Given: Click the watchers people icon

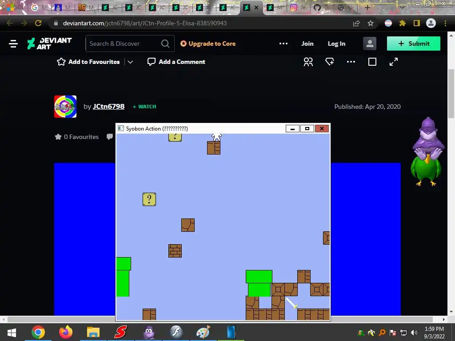Looking at the screenshot, I should (308, 62).
